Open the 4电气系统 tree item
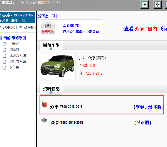167x147 pixels. 18,61
